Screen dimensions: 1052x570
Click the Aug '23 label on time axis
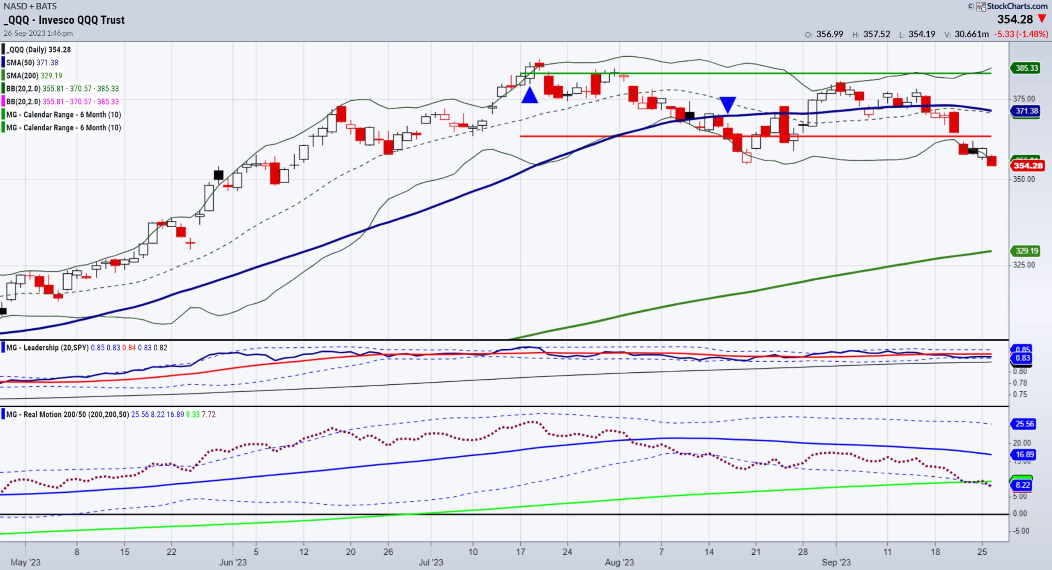click(619, 562)
